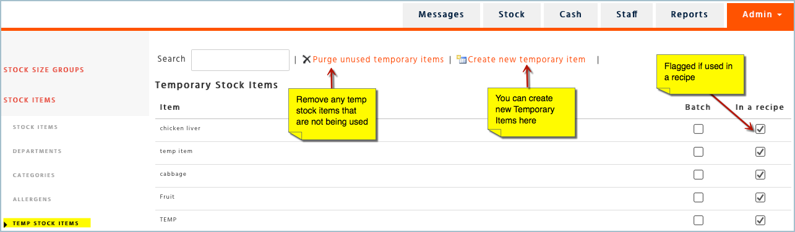
Task: Toggle the Batch checkbox for cabbage
Action: tap(698, 175)
